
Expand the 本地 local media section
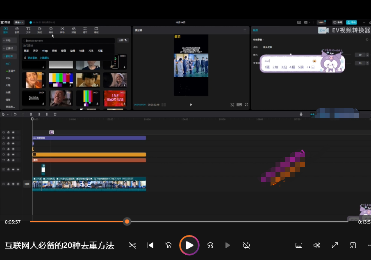pyautogui.click(x=9, y=41)
